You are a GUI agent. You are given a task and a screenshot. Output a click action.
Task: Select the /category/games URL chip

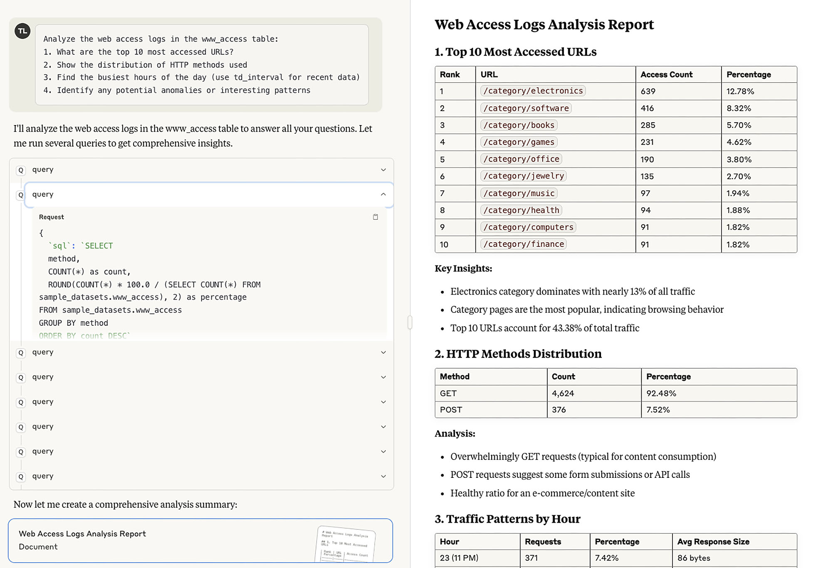pos(519,142)
